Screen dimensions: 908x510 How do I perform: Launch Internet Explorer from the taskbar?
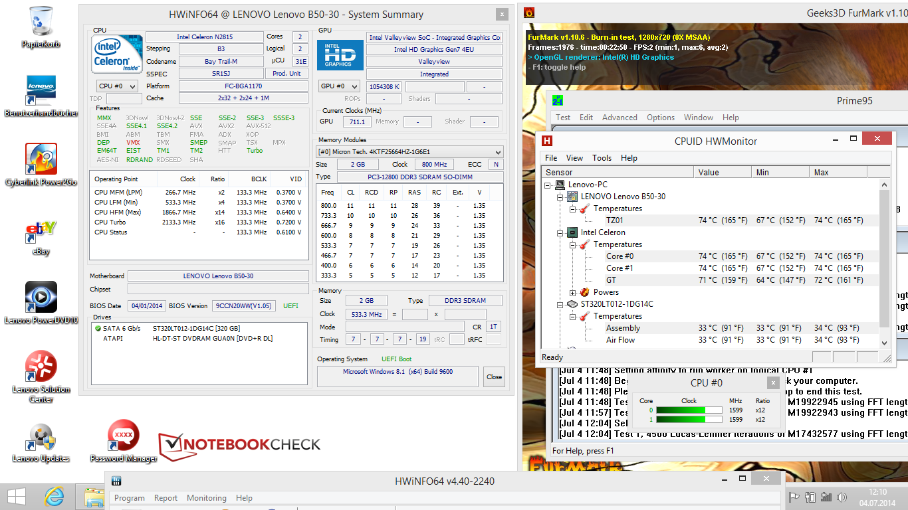(x=54, y=497)
